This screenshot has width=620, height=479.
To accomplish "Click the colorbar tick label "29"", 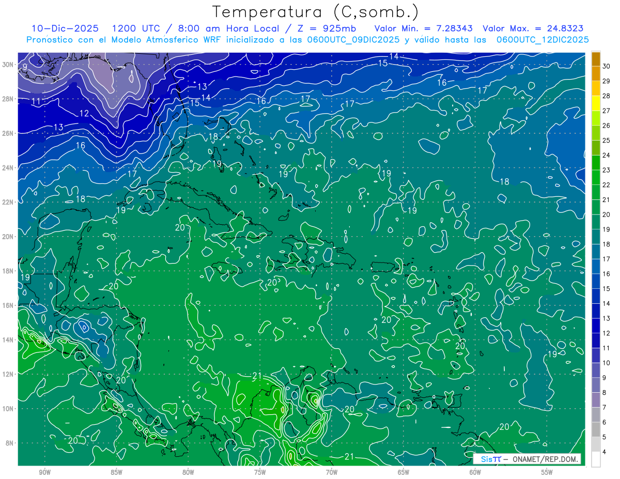I will [607, 81].
